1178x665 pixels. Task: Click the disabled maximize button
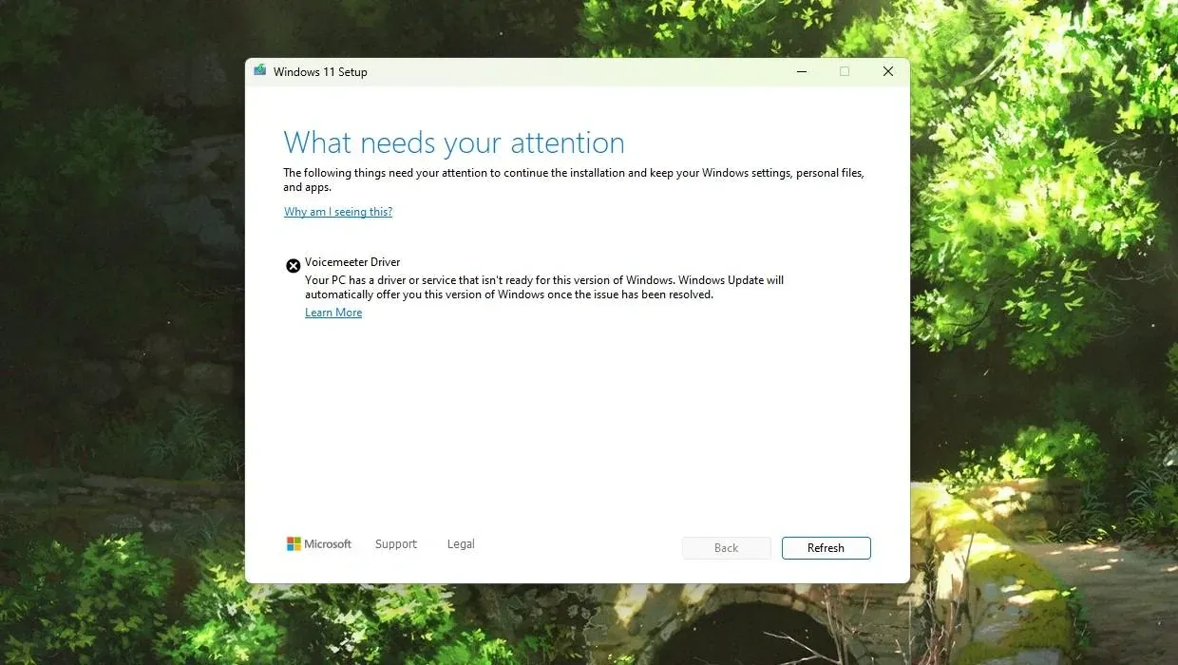845,71
